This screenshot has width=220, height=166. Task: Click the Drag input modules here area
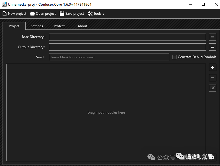coord(106,112)
